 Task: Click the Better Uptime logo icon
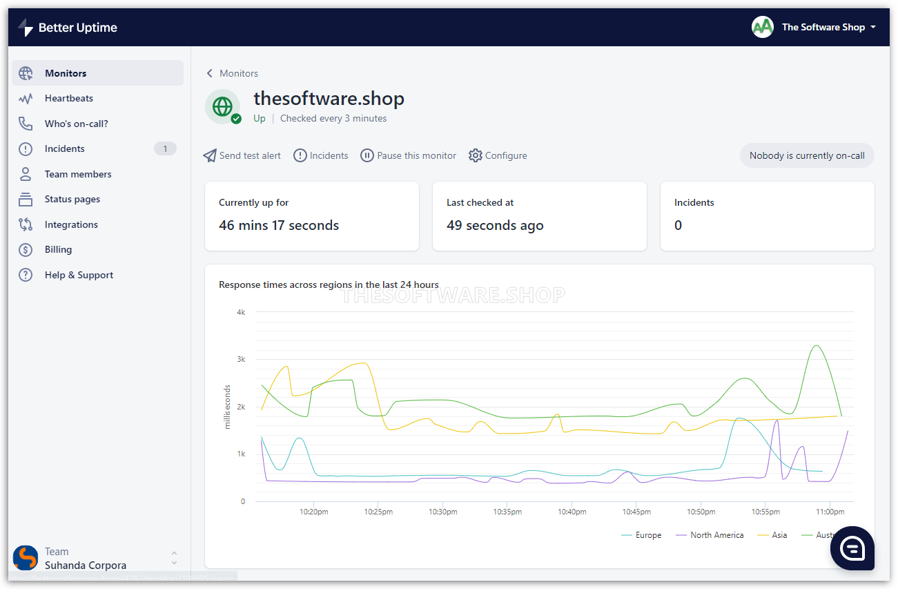(x=26, y=28)
